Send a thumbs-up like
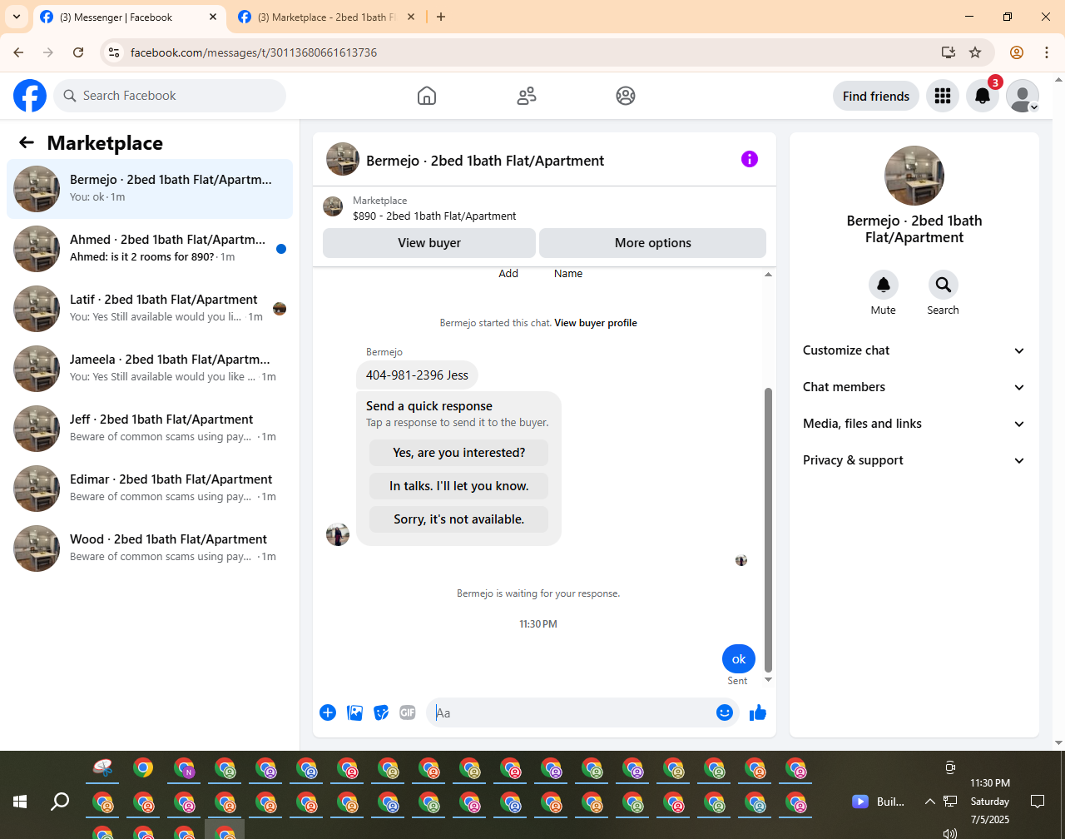 pyautogui.click(x=758, y=712)
